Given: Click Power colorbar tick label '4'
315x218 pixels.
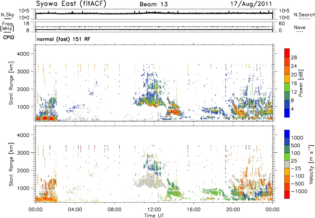Looking at the screenshot, I should (x=292, y=109).
